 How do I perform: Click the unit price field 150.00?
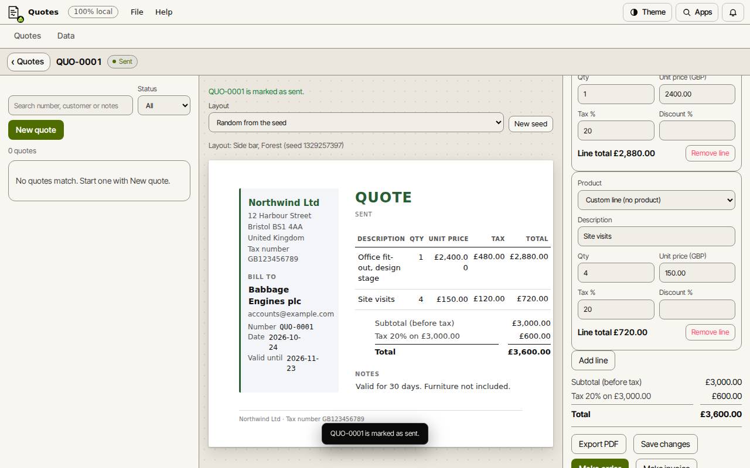697,273
